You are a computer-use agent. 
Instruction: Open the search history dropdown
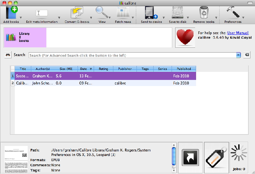pos(238,55)
